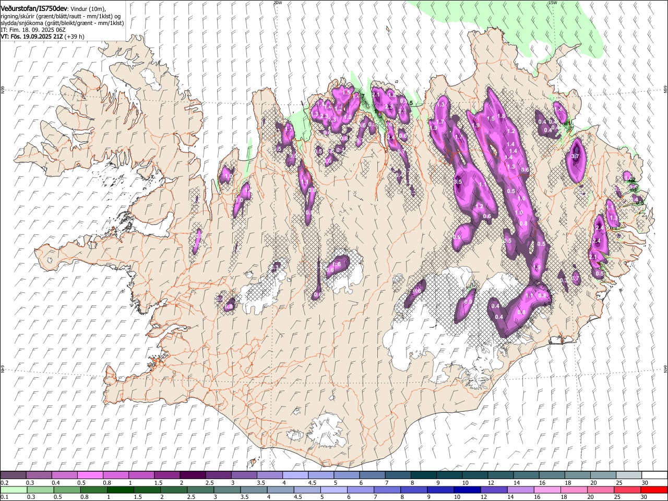Pick the lower legend red swatch at 30
This screenshot has width=668, height=501.
pos(654,490)
